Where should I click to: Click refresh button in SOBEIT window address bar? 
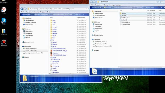[x=159, y=2]
